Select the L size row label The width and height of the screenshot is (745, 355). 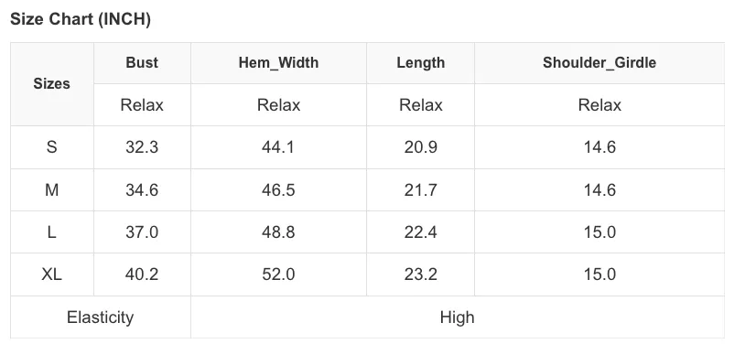52,231
